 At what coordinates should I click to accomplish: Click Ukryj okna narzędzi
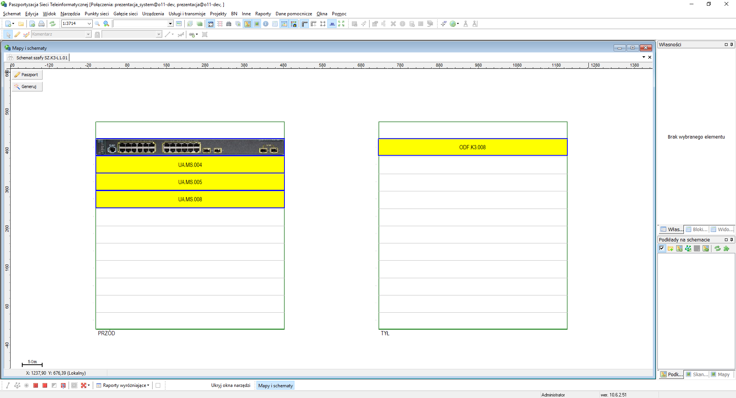[231, 385]
